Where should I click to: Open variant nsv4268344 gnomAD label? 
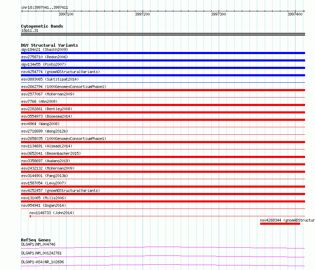tap(287, 220)
